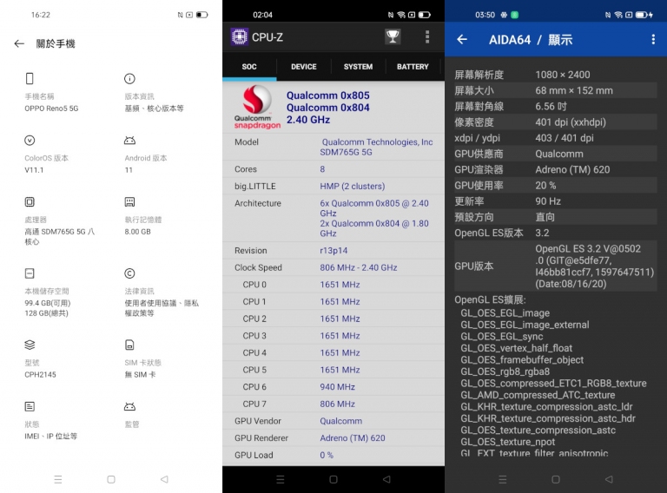Go back in AIDA64 display screen
Image resolution: width=667 pixels, height=493 pixels.
(462, 40)
